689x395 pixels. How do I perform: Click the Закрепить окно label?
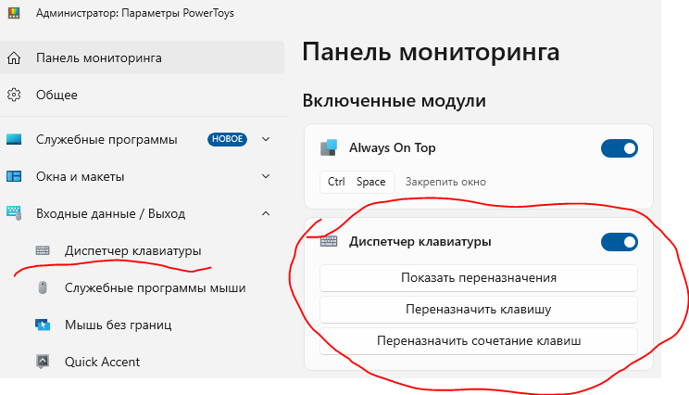445,182
